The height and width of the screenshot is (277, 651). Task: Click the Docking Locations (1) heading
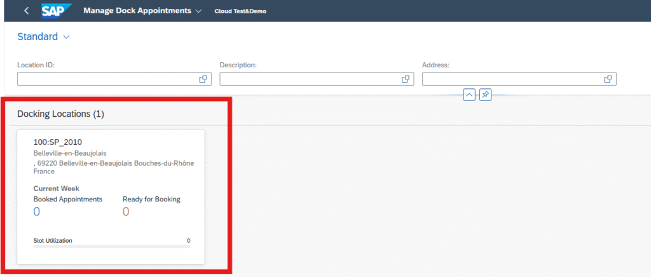(60, 114)
